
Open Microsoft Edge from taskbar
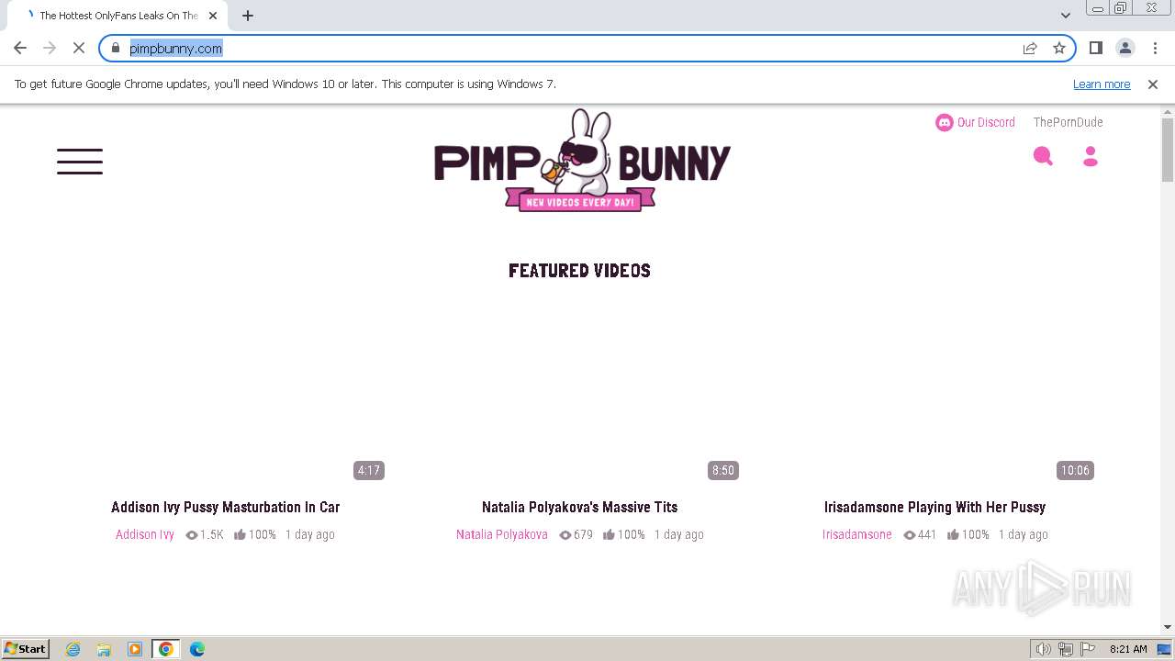pyautogui.click(x=197, y=649)
